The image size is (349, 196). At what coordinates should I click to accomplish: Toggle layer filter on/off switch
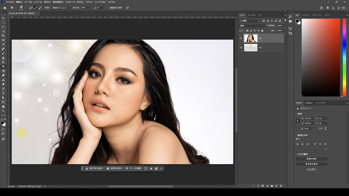tap(285, 20)
